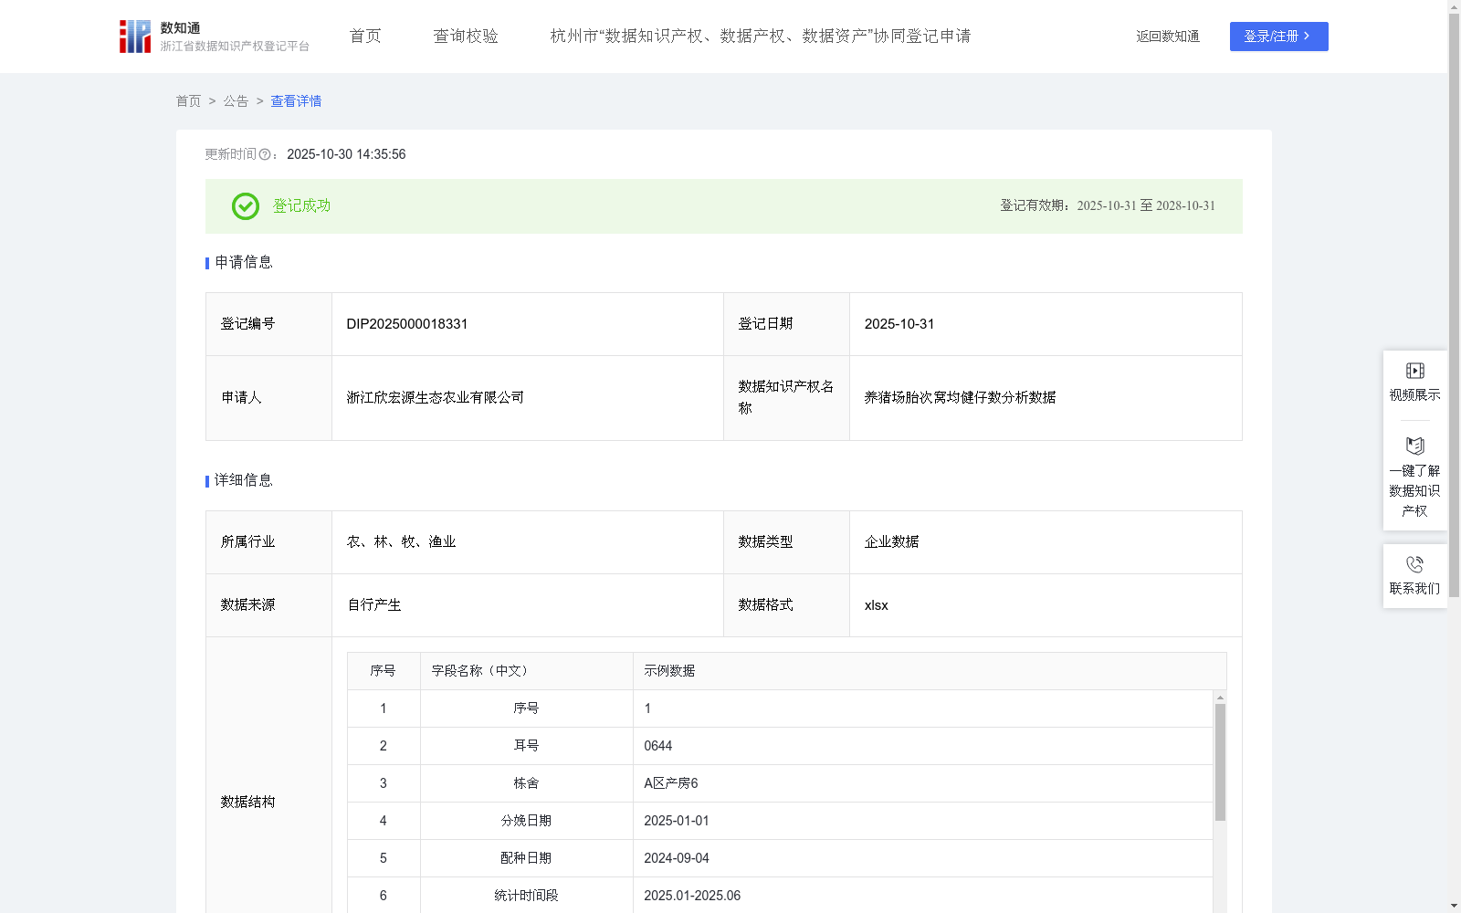Click data type value 企业数据
The height and width of the screenshot is (913, 1461).
[892, 542]
